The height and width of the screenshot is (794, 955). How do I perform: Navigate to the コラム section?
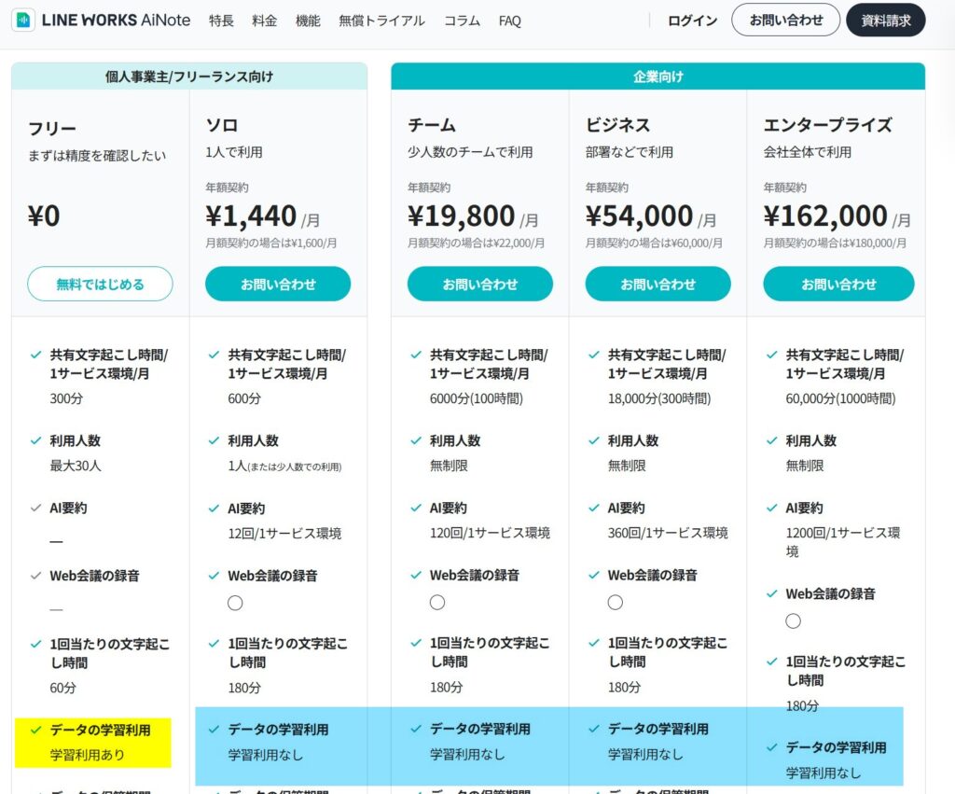(462, 21)
